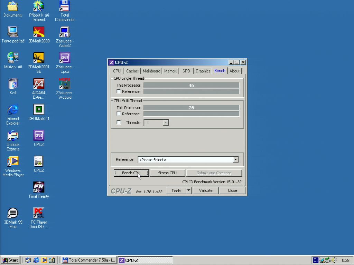354x265 pixels.
Task: Click the Bench tab
Action: pos(220,71)
